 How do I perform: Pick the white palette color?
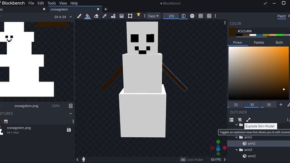pos(253,35)
